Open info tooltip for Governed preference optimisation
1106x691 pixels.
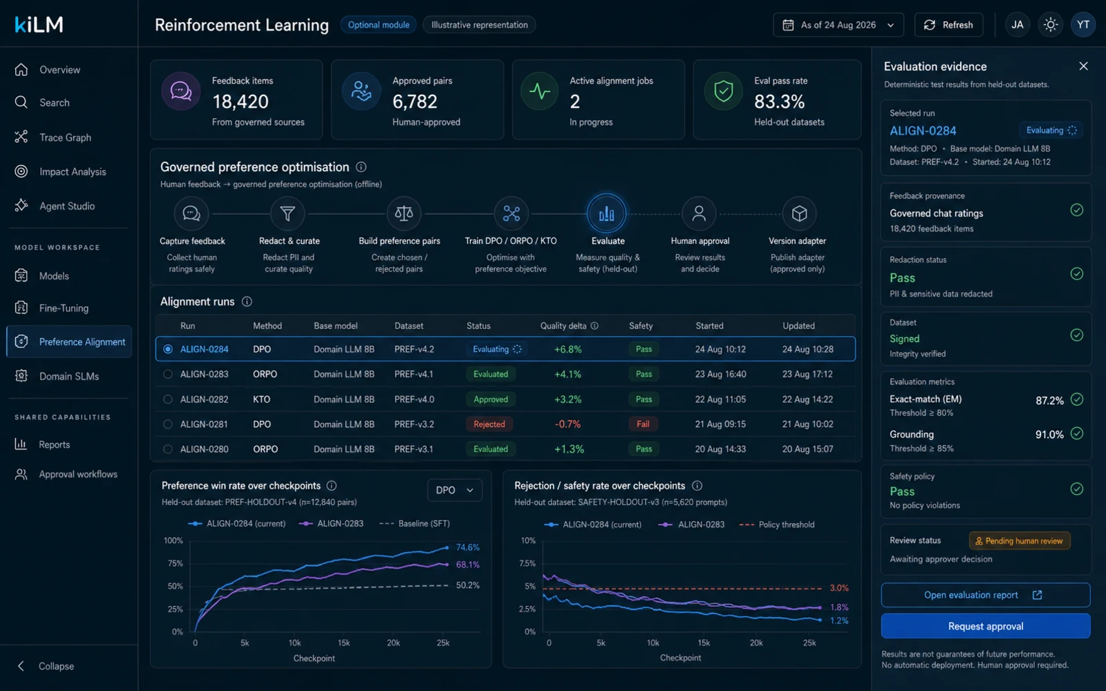pyautogui.click(x=361, y=167)
